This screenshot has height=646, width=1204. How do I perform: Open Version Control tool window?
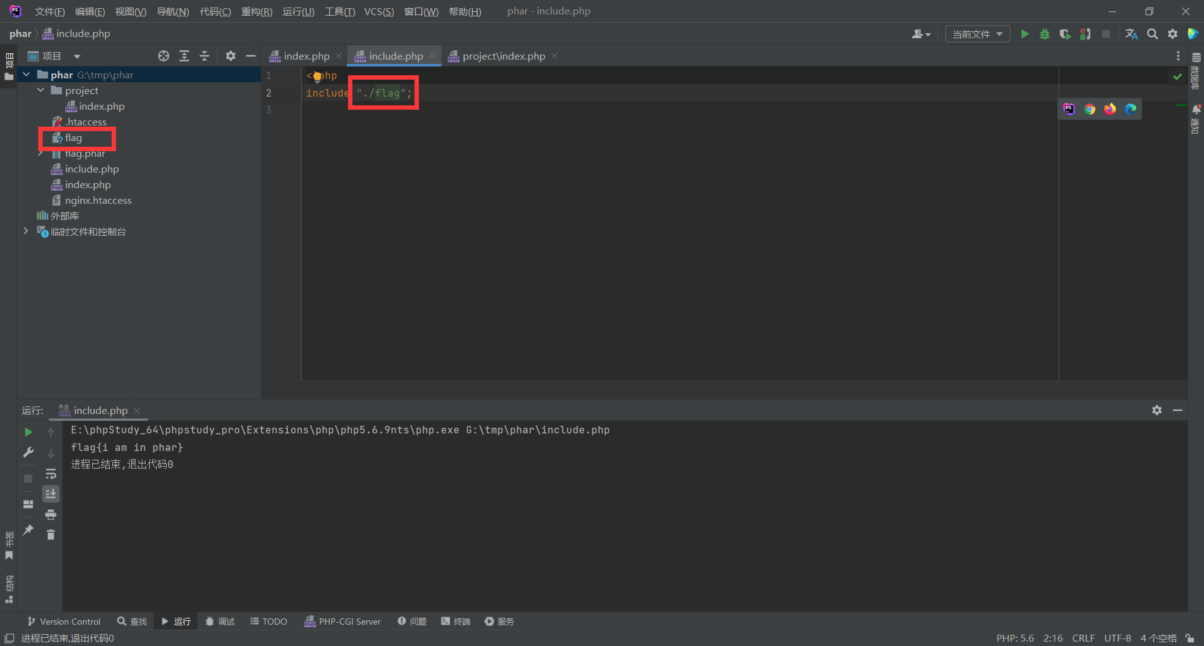[64, 622]
